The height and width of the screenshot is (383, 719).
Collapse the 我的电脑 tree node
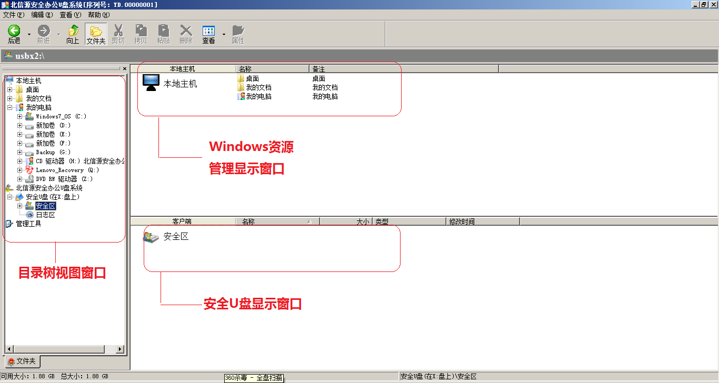click(x=9, y=107)
